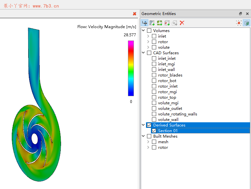Select the Derived Surfaces tree row
The width and height of the screenshot is (251, 189).
pyautogui.click(x=198, y=125)
